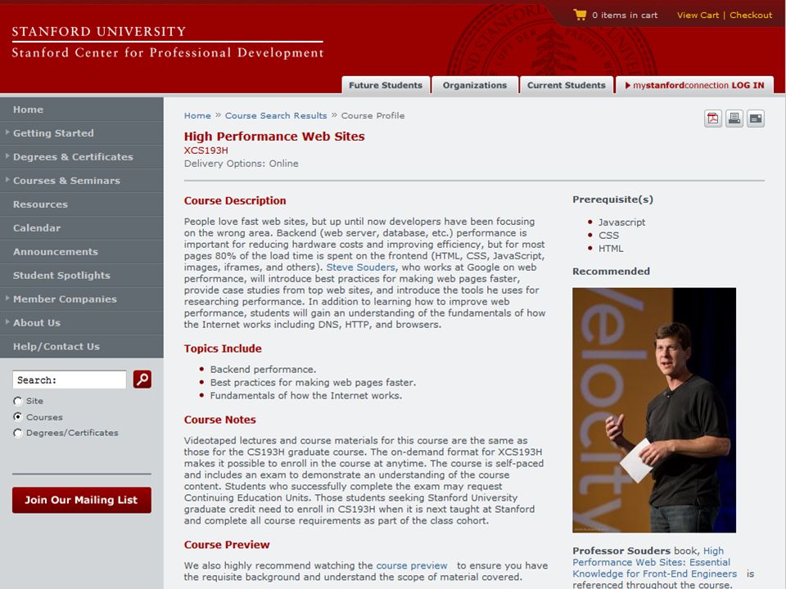Click the High Performance Web Sites title
Screen dimensions: 786x589
(274, 137)
